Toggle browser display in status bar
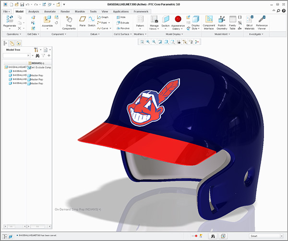Image resolution: width=288 pixels, height=241 pixels. coord(11,237)
